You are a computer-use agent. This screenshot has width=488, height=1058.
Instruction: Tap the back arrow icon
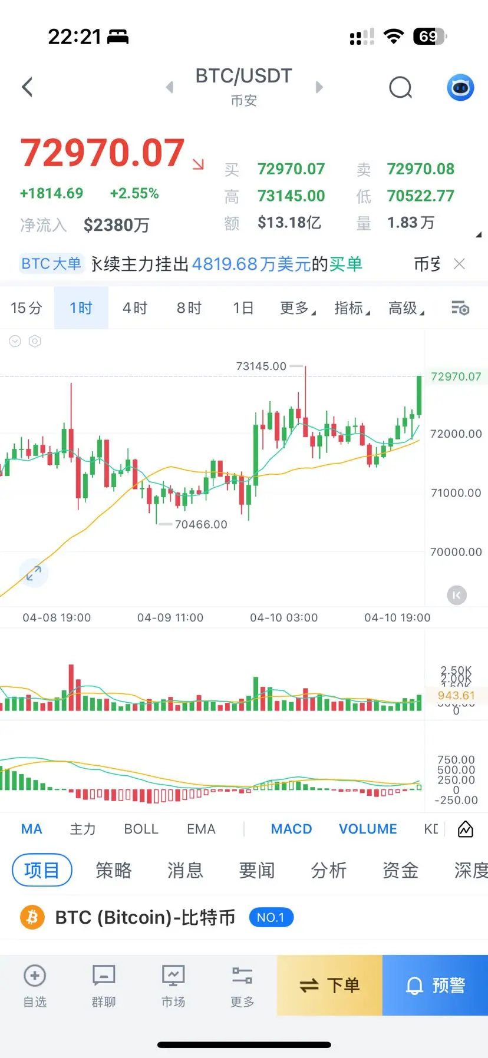tap(27, 87)
